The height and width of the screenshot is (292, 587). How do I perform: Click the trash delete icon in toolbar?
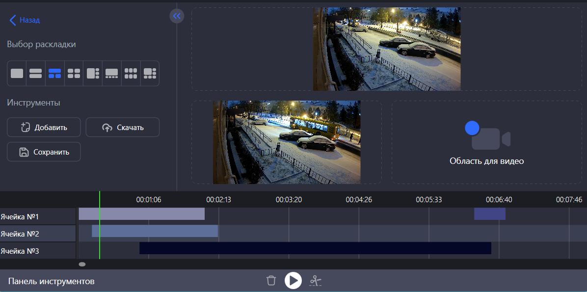pyautogui.click(x=271, y=281)
